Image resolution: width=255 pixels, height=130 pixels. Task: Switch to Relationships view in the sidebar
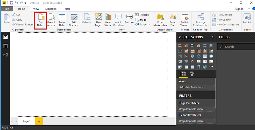pyautogui.click(x=5, y=55)
